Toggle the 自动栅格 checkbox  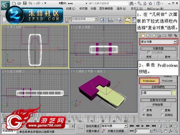(x=149, y=53)
